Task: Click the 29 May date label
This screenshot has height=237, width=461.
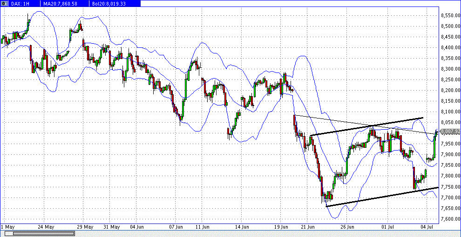Action: 85,227
